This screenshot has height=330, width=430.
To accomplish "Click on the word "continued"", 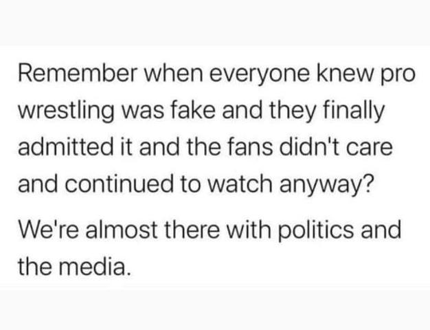I will coord(119,184).
